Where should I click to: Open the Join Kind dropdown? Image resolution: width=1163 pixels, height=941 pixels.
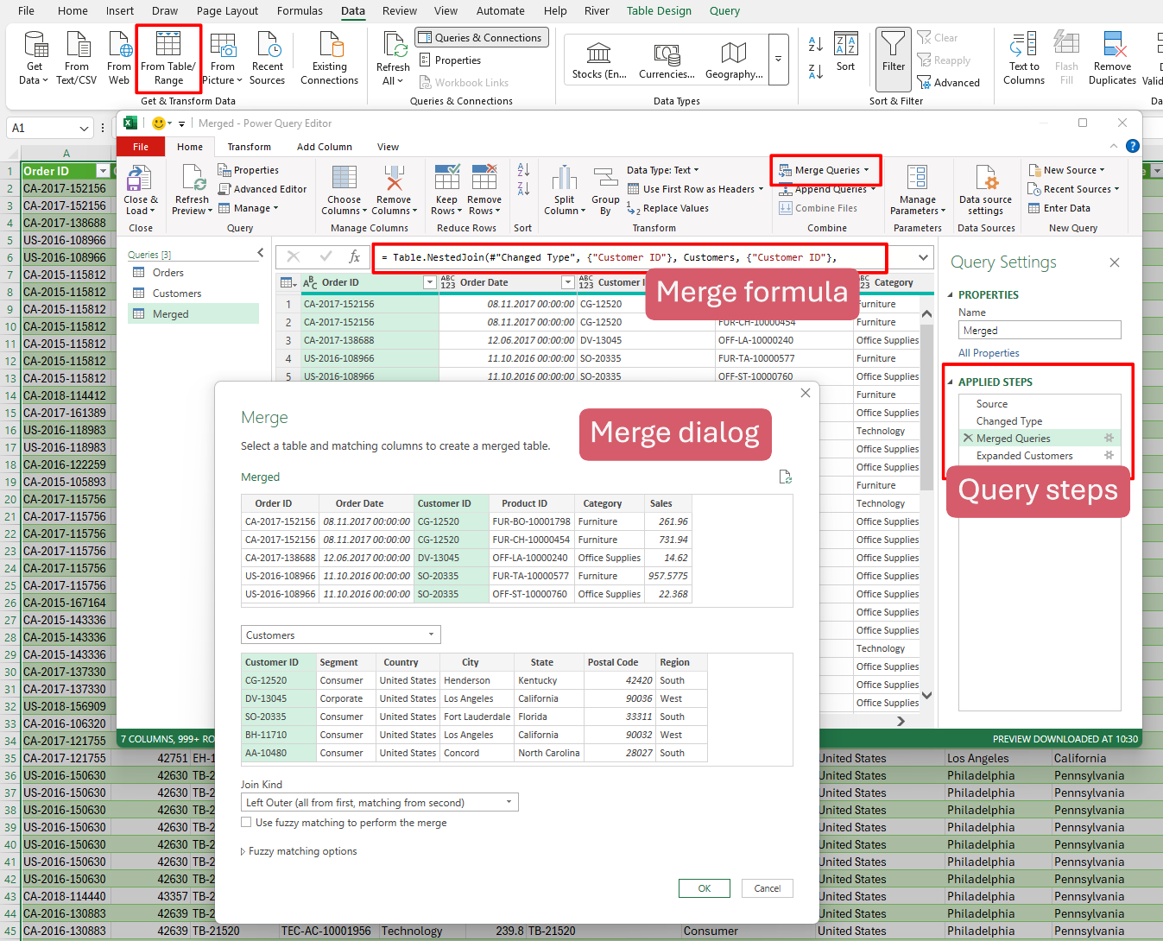[x=379, y=803]
